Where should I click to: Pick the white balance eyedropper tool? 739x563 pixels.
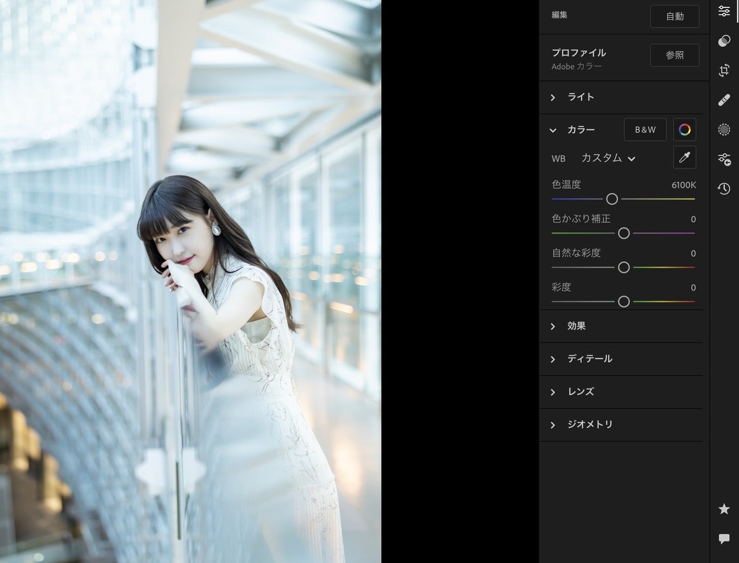[685, 158]
